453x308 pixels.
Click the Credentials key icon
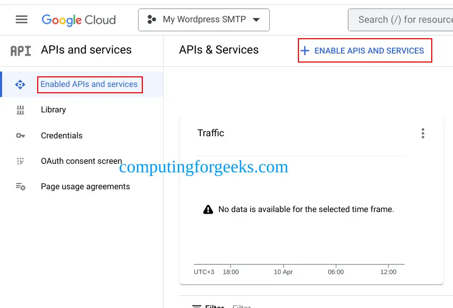click(x=20, y=136)
